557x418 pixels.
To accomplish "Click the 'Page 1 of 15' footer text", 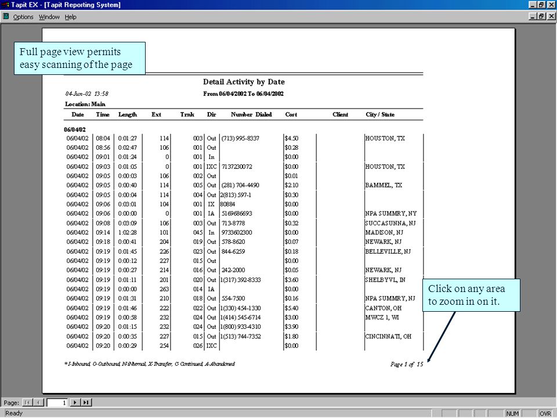I will (407, 364).
